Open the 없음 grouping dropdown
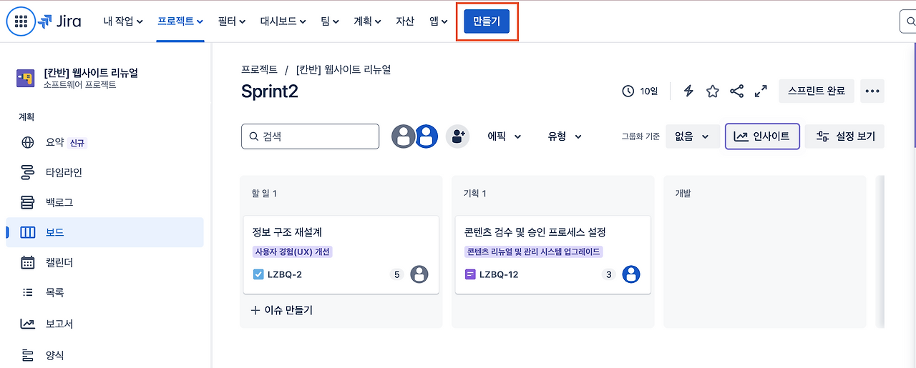Image resolution: width=916 pixels, height=368 pixels. (x=693, y=136)
